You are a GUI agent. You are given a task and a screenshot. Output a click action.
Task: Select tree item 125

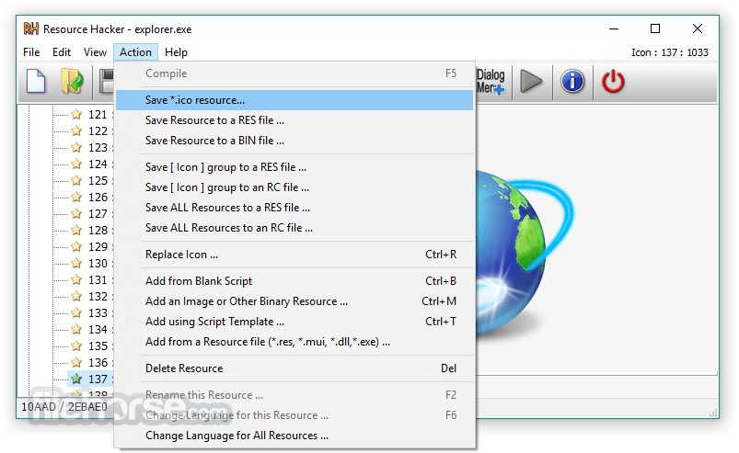pos(98,181)
